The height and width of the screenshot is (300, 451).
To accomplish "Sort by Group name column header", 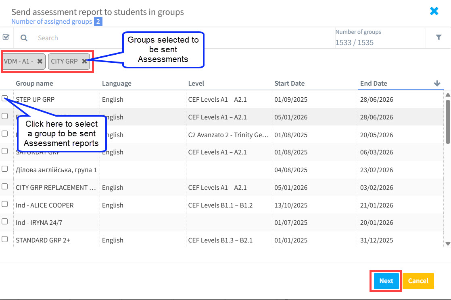I will tap(34, 83).
